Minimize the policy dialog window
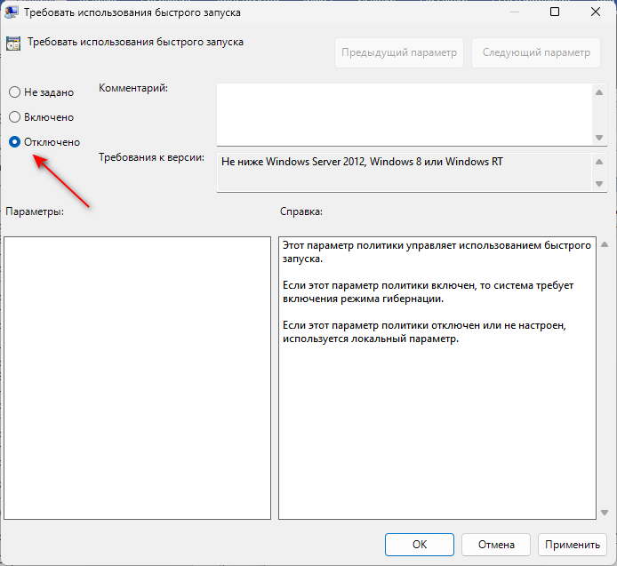This screenshot has width=617, height=566. click(x=514, y=12)
